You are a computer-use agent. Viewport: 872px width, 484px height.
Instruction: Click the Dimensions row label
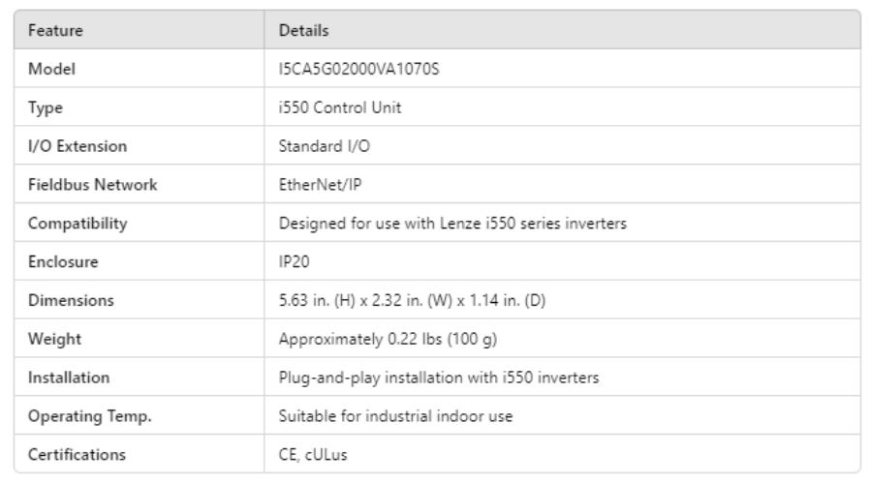pos(71,300)
